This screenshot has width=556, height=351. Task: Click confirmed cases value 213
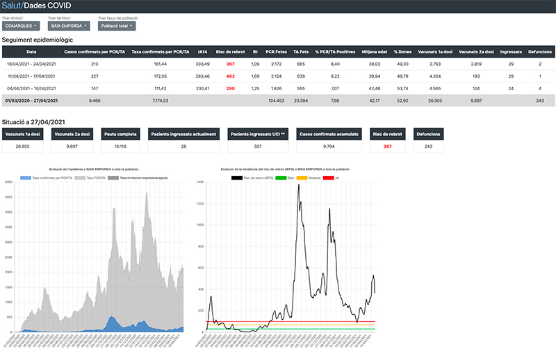click(x=95, y=64)
